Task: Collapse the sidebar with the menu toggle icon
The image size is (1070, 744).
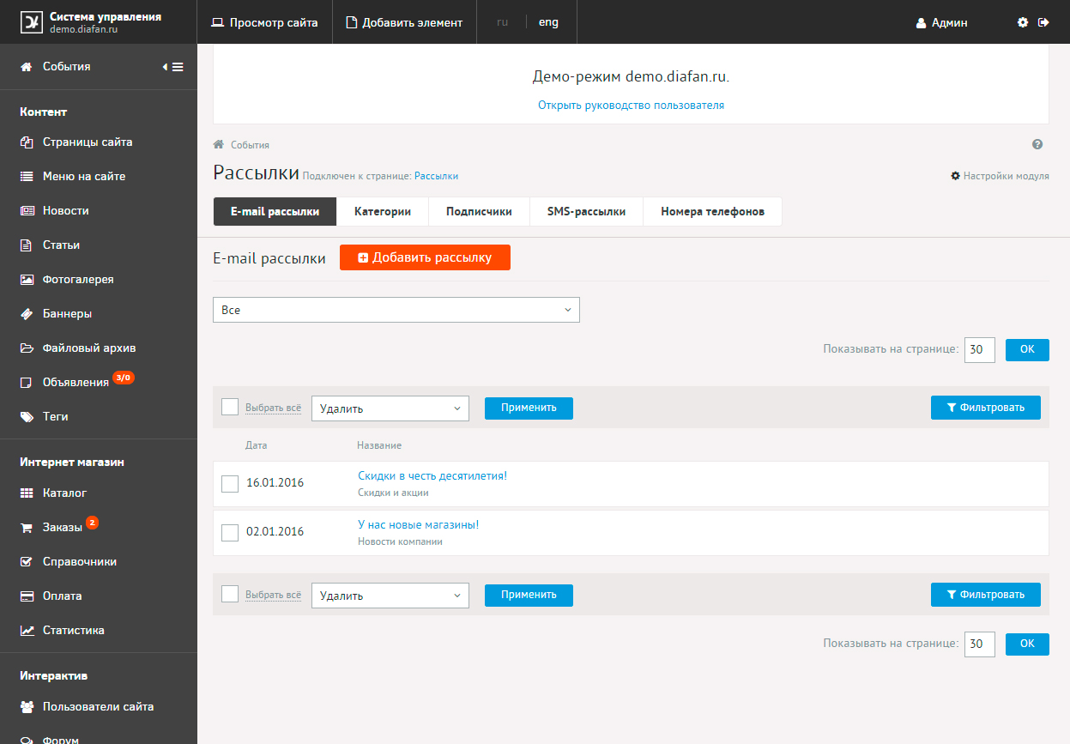Action: [173, 66]
